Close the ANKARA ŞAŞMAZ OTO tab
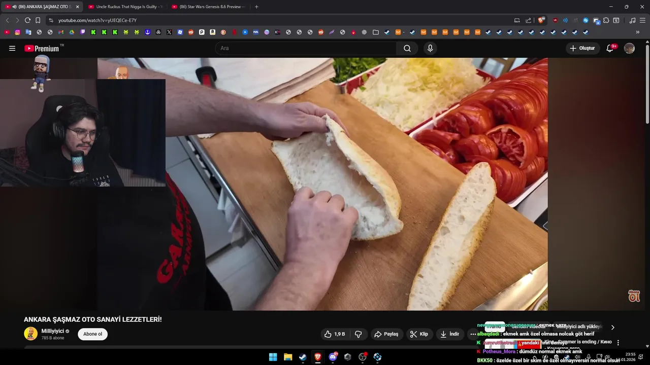Image resolution: width=650 pixels, height=365 pixels. tap(77, 7)
